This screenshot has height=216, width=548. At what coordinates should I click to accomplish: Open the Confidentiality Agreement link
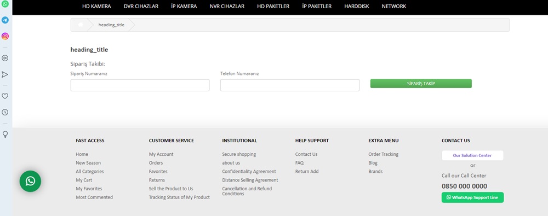[x=249, y=172]
